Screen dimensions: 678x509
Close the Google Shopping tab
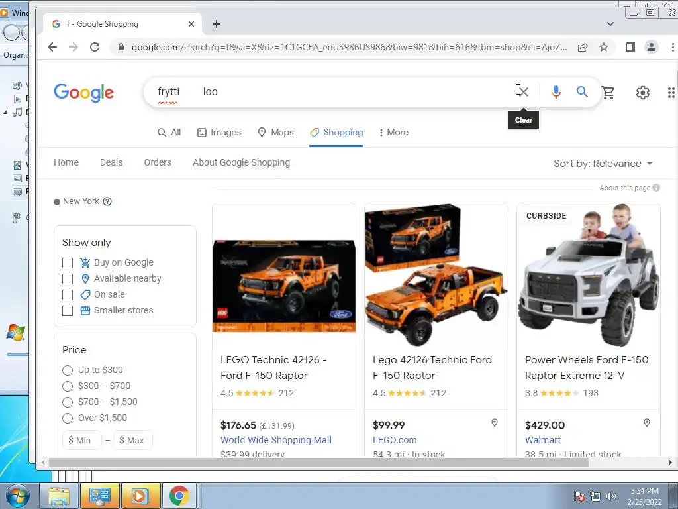pos(191,24)
